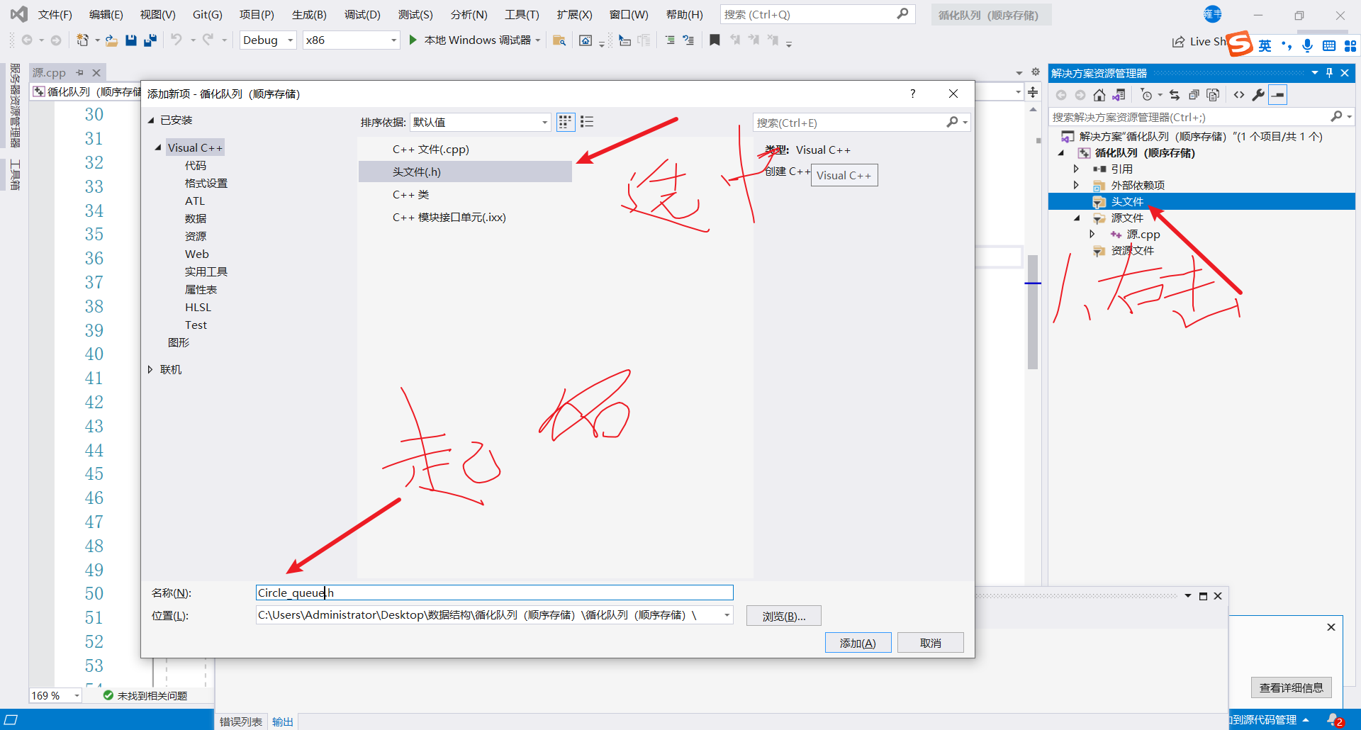
Task: Click the Undo arrow icon
Action: coord(177,40)
